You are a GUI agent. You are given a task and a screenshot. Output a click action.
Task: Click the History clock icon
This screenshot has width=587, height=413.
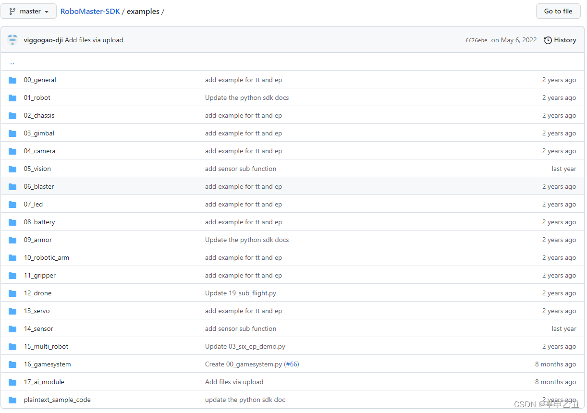[548, 40]
